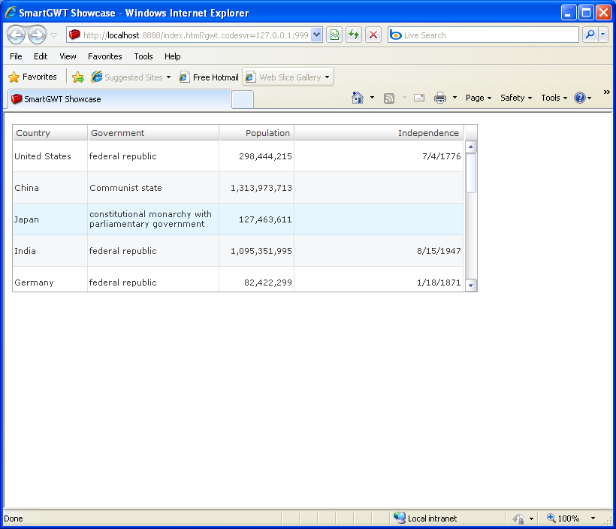Click the Read Mail icon
This screenshot has height=529, width=616.
tap(419, 98)
